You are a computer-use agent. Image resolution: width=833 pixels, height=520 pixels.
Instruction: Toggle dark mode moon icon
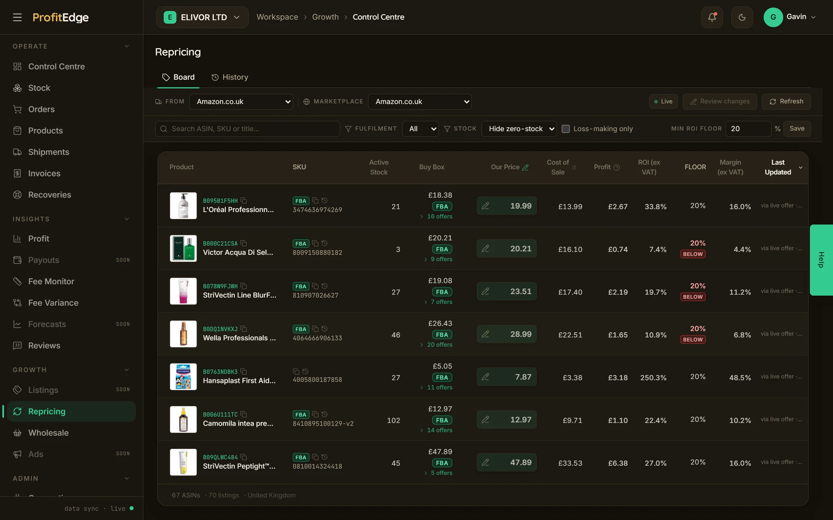[742, 17]
